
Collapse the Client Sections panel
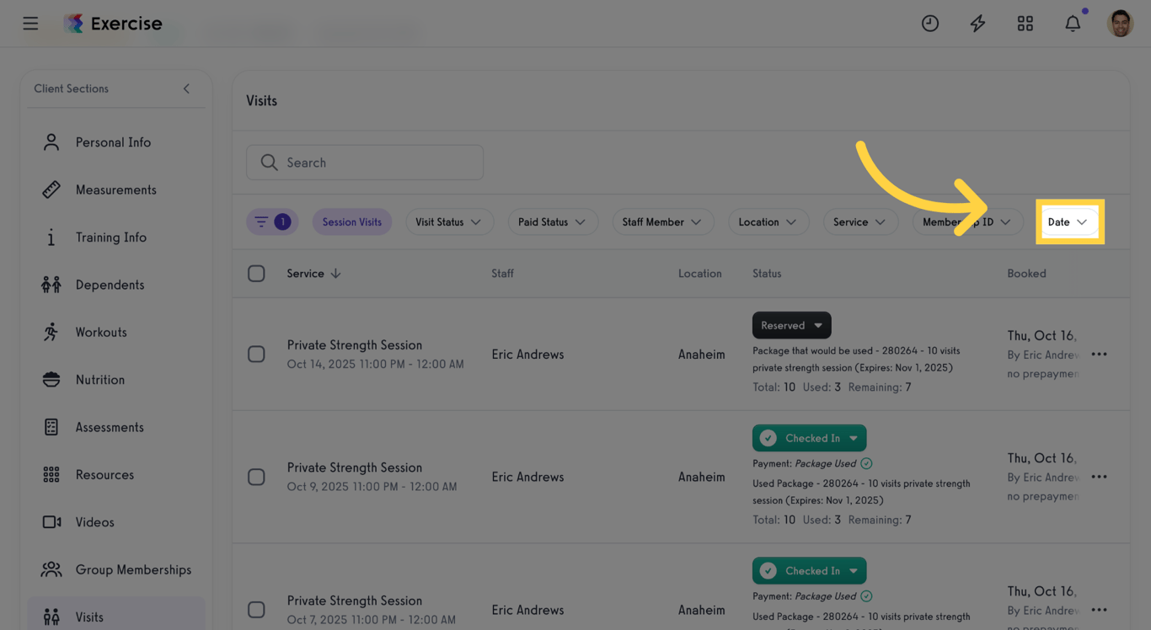(x=186, y=88)
